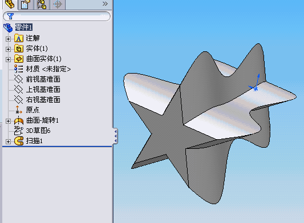Click the 上视基准面 plane icon
Image resolution: width=304 pixels, height=223 pixels.
(x=19, y=90)
